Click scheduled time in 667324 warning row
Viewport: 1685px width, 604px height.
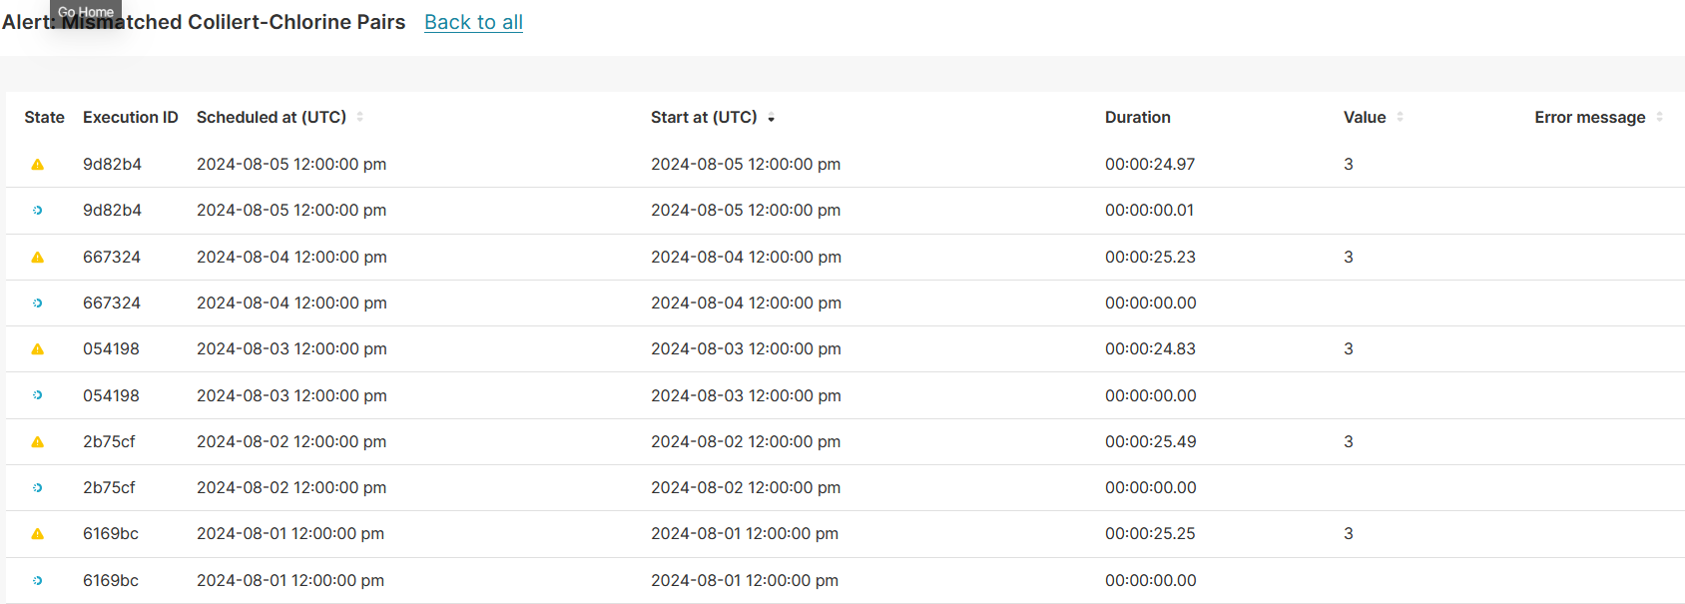click(x=291, y=257)
